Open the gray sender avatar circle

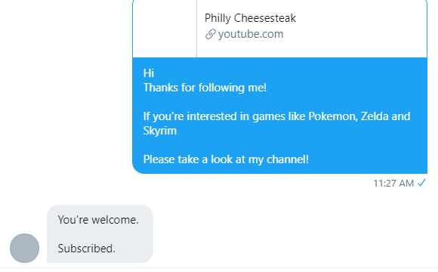point(25,248)
